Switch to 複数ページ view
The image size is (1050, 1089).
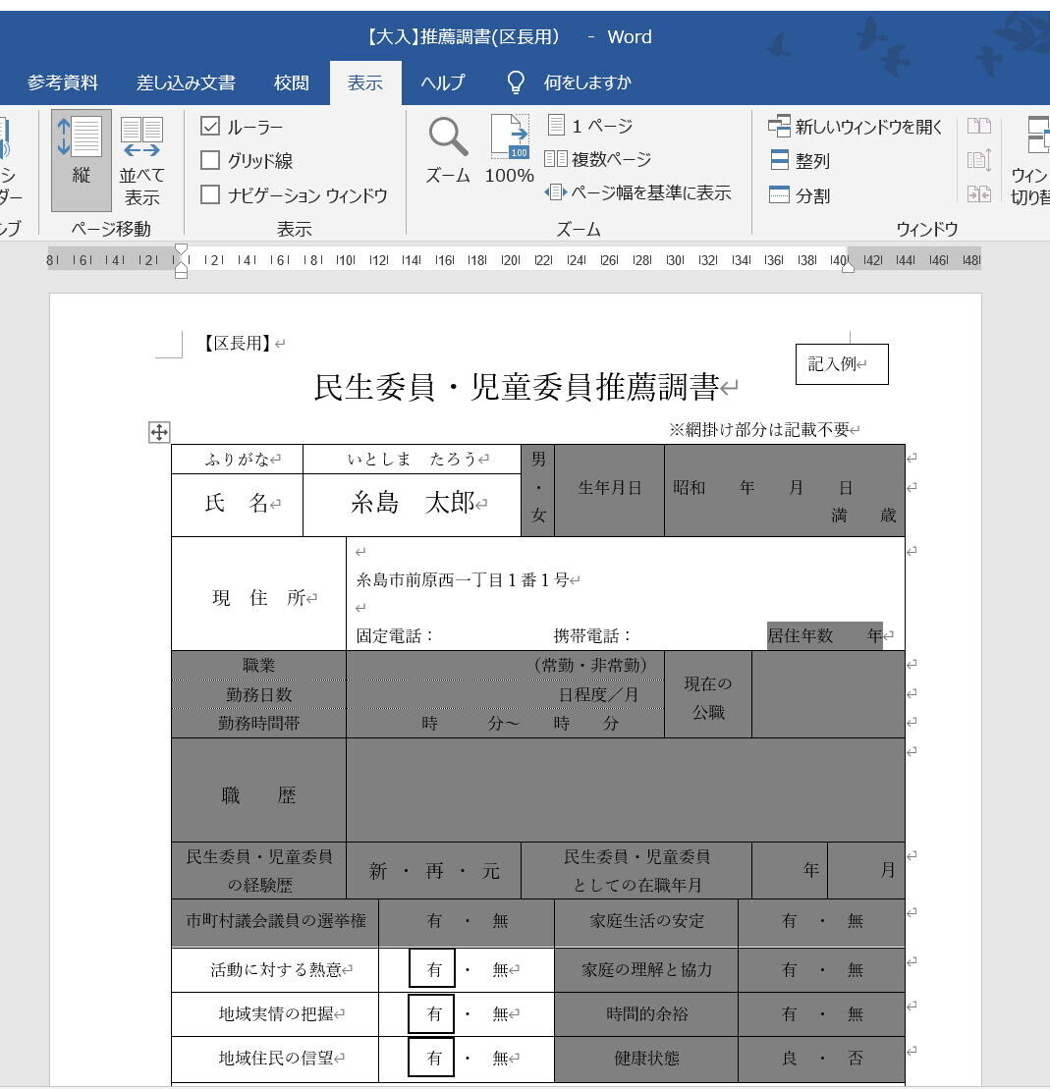597,159
